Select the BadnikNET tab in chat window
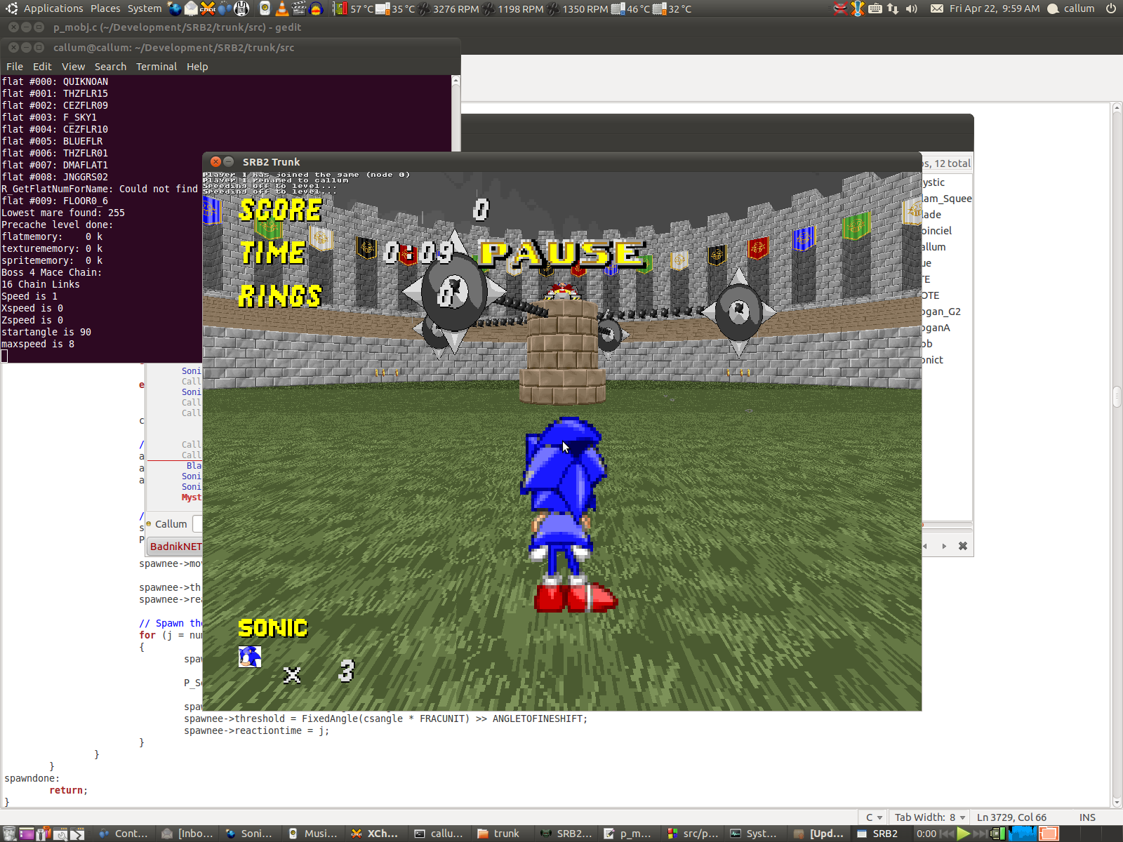This screenshot has width=1123, height=842. (x=175, y=546)
